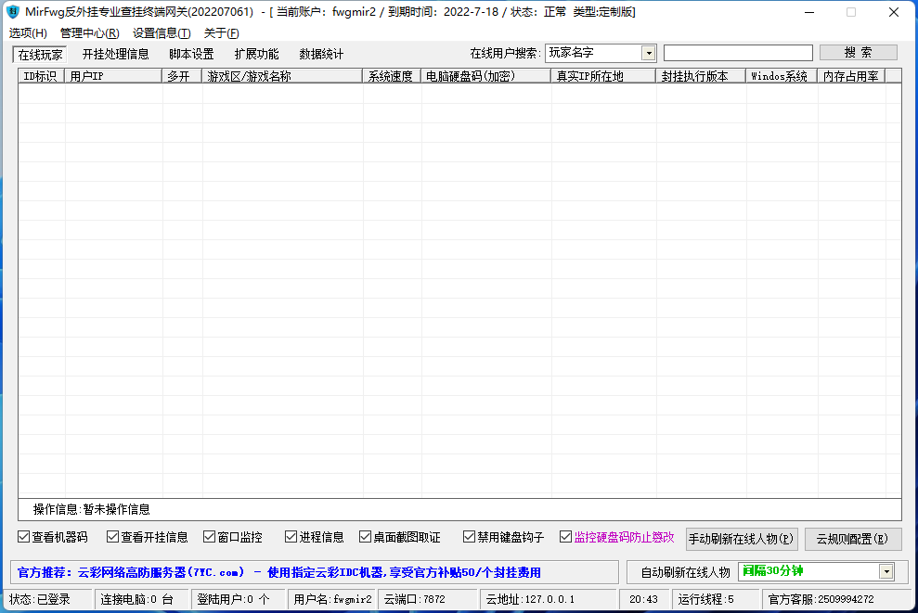This screenshot has height=613, width=918.
Task: Click the 系统速度 column header
Action: point(392,76)
